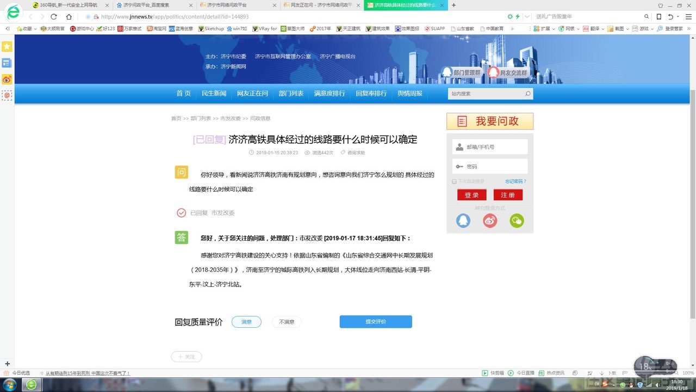Open the Sketchup bookmark

(x=211, y=28)
